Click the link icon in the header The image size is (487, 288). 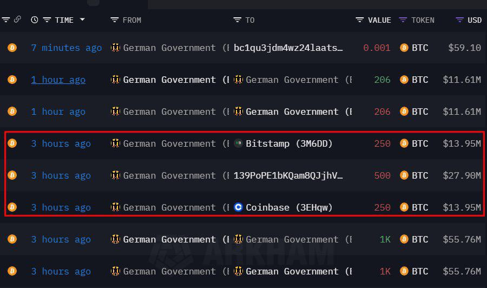coord(17,20)
